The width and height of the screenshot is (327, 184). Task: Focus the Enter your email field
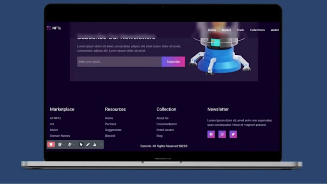click(x=119, y=61)
